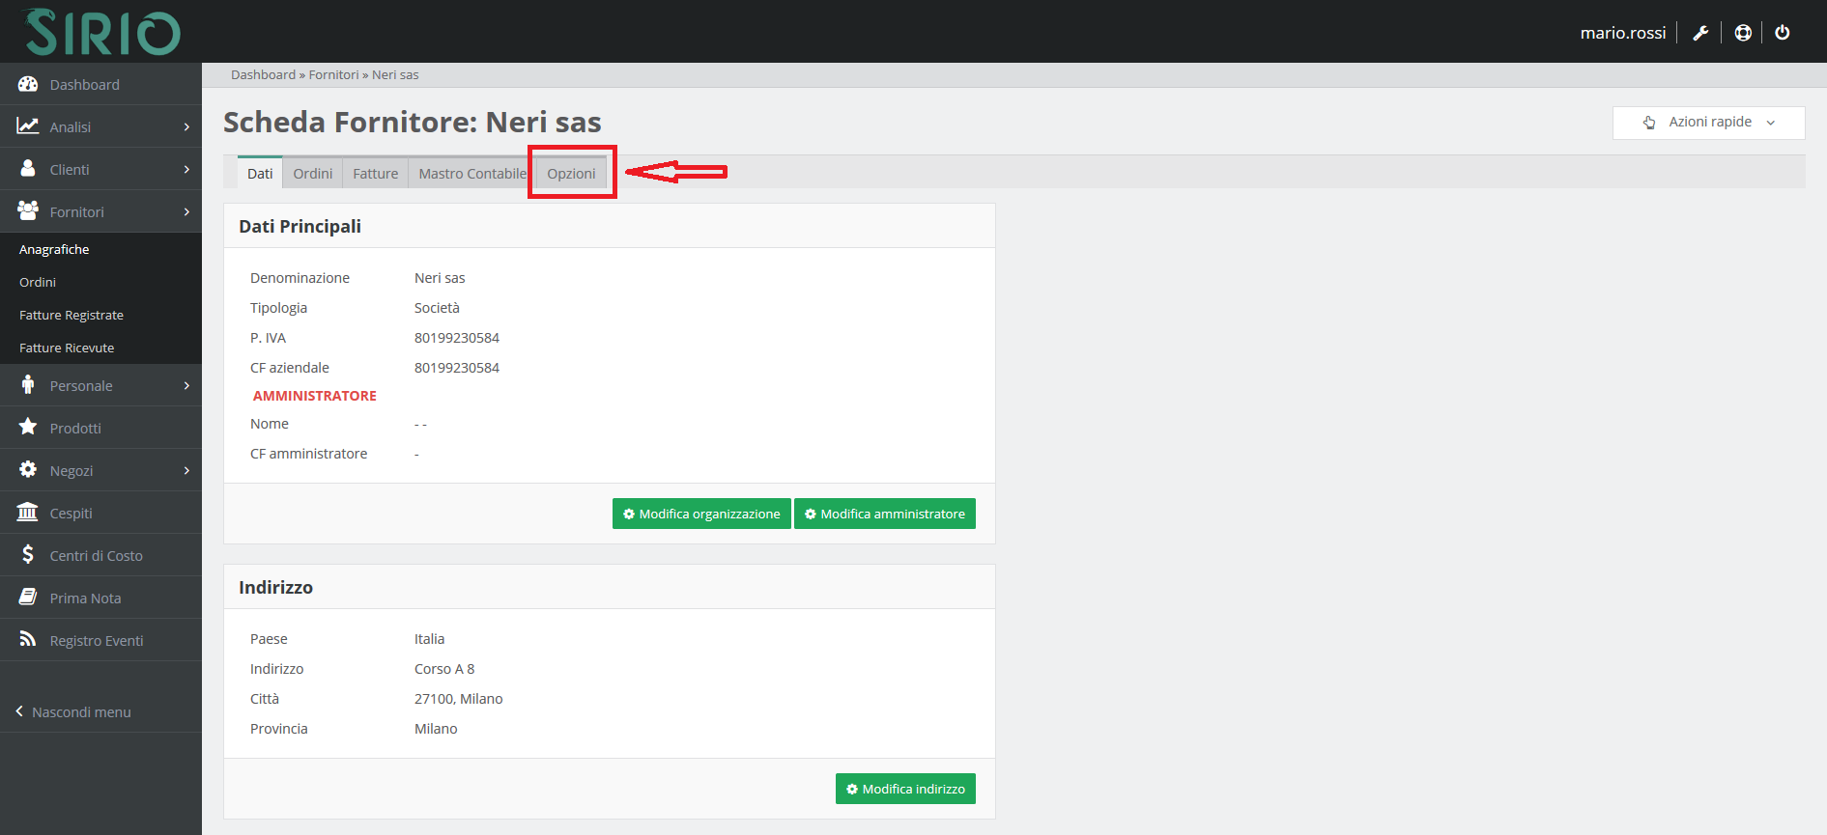The width and height of the screenshot is (1827, 835).
Task: Click the Registro Eventi feed icon
Action: 28,640
